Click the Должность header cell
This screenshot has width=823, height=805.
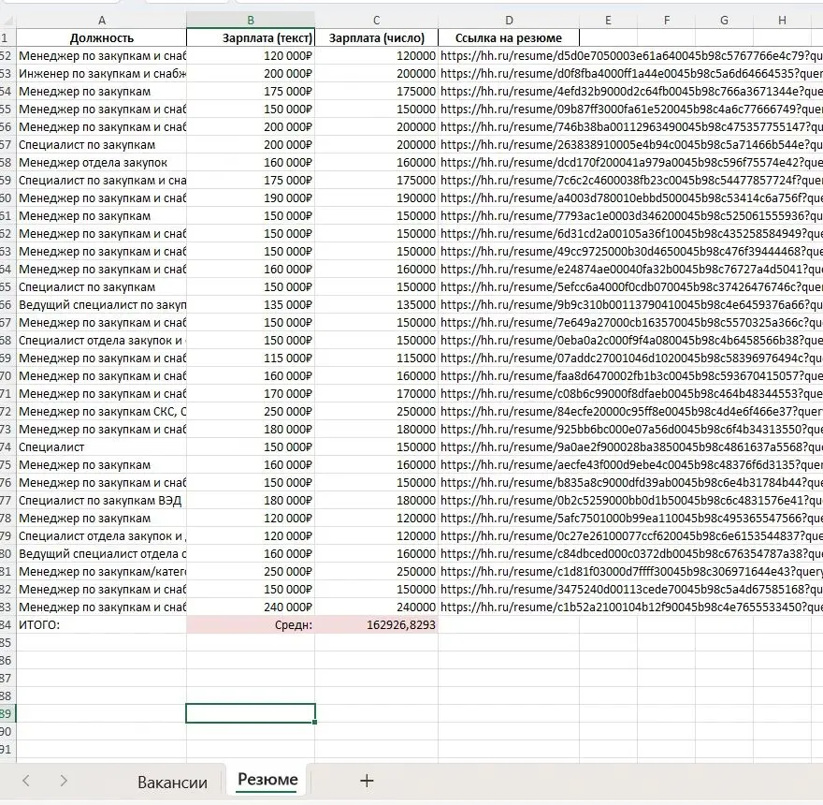point(101,37)
